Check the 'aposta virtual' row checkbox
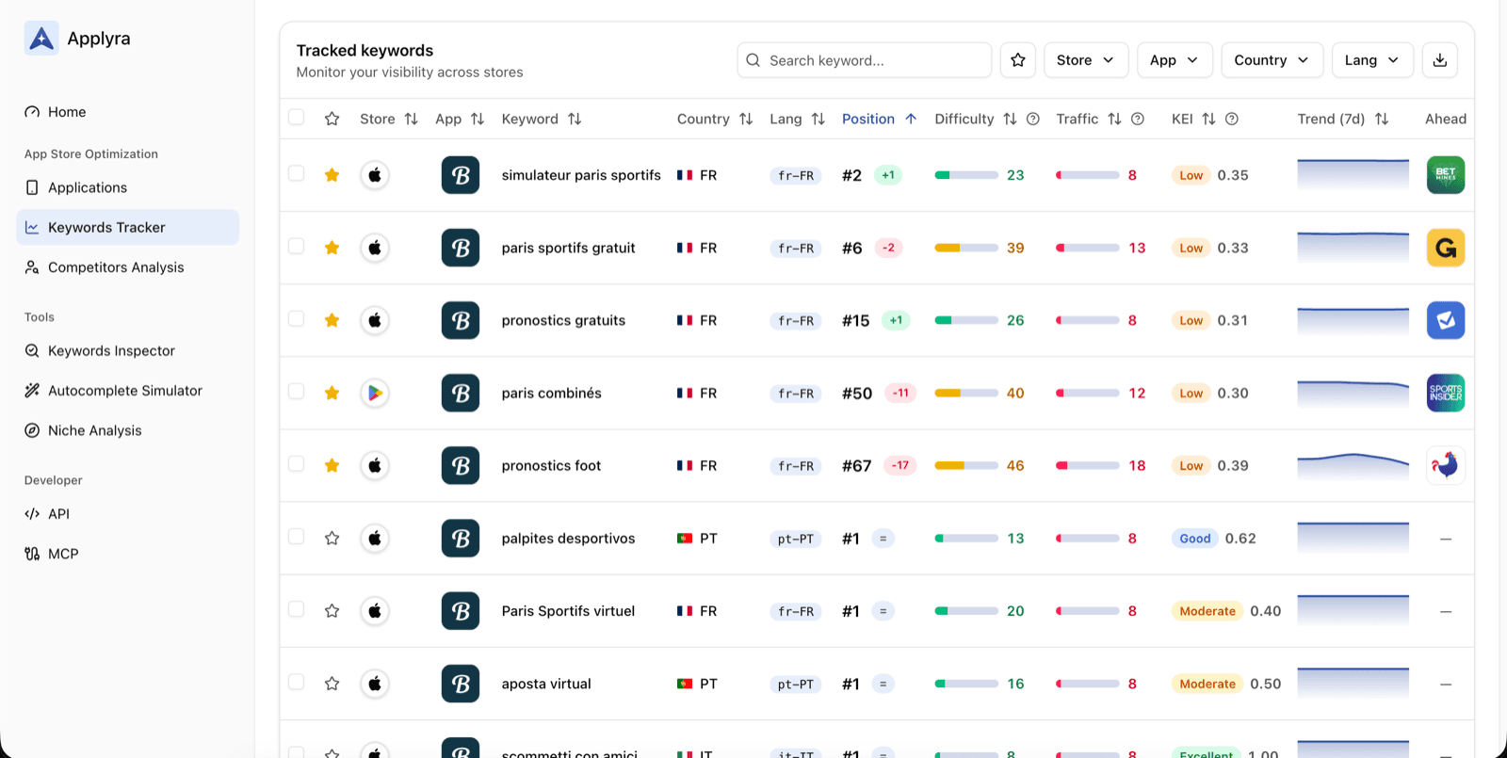This screenshot has width=1507, height=758. 296,682
